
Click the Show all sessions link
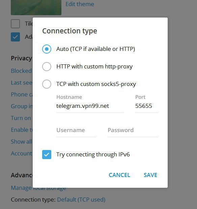(22, 142)
